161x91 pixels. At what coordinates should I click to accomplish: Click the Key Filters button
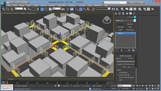126,88
